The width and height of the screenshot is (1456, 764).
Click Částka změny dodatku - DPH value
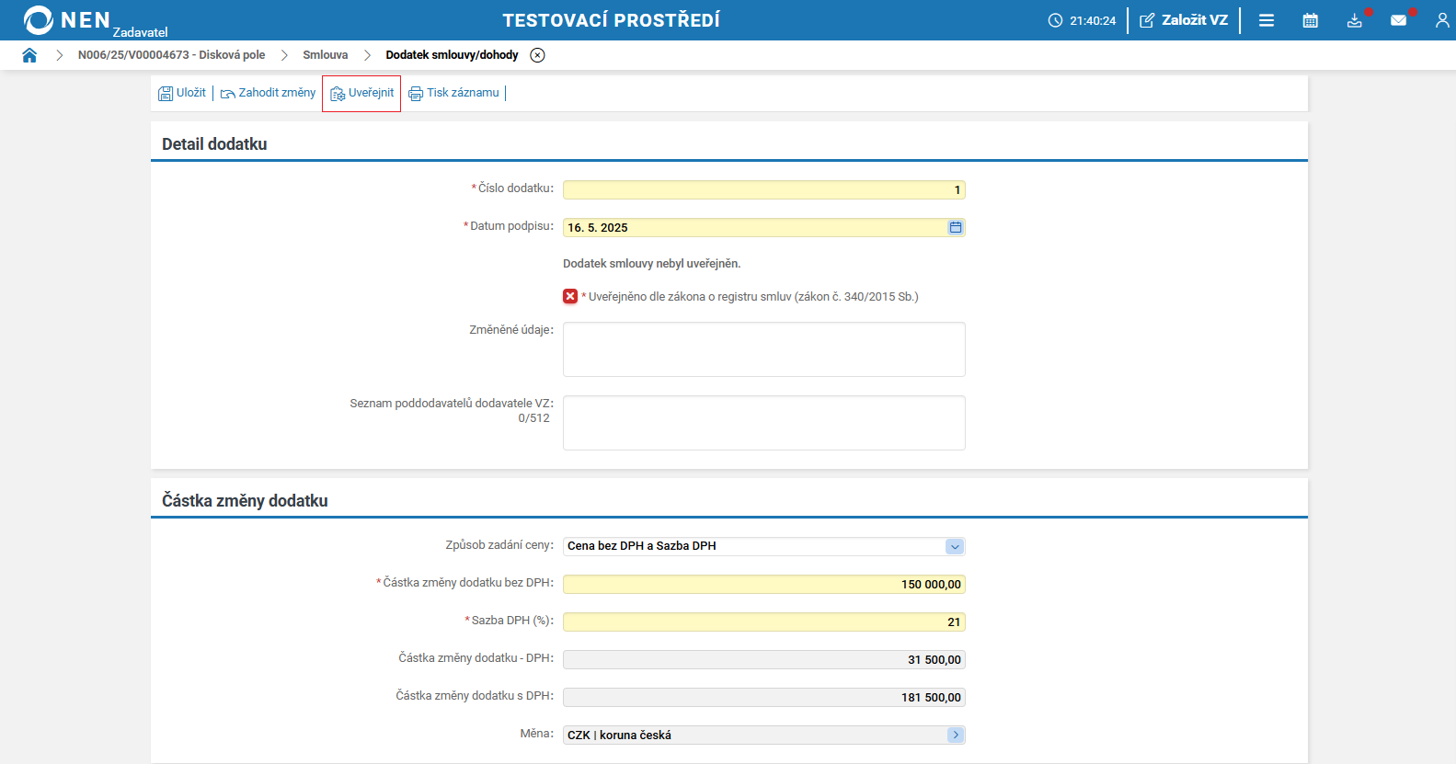764,660
